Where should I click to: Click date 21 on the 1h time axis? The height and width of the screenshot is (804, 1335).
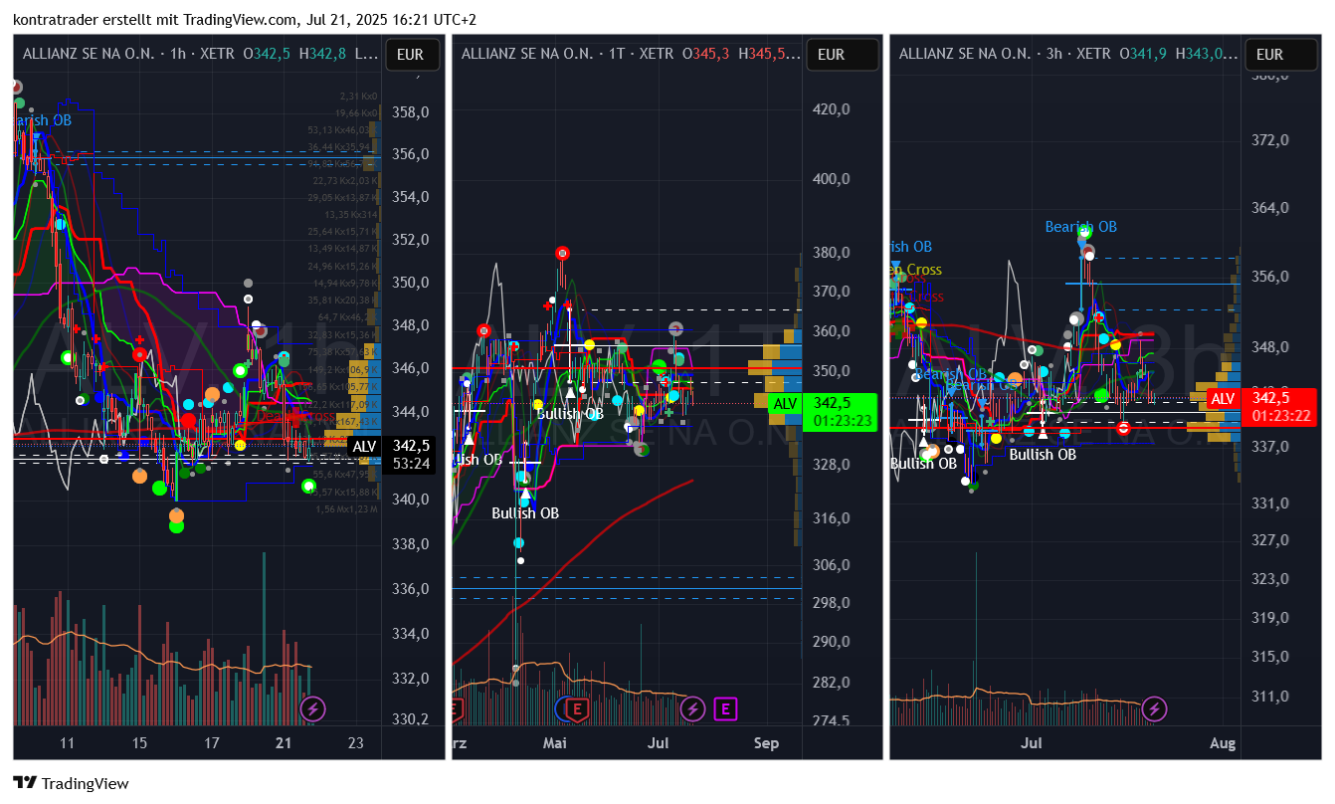pos(284,742)
